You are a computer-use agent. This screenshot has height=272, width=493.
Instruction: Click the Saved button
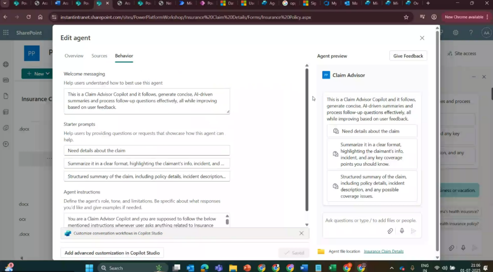coord(294,253)
